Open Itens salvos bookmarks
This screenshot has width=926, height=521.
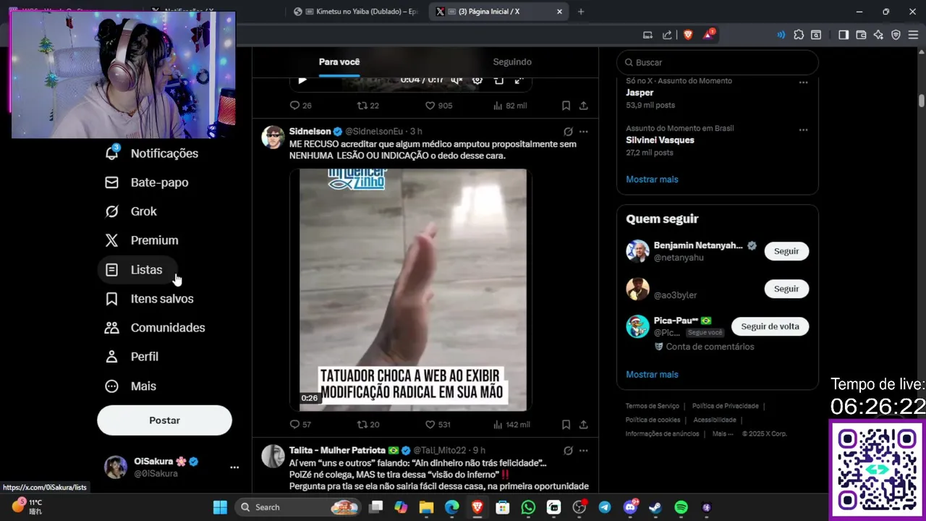coord(150,299)
